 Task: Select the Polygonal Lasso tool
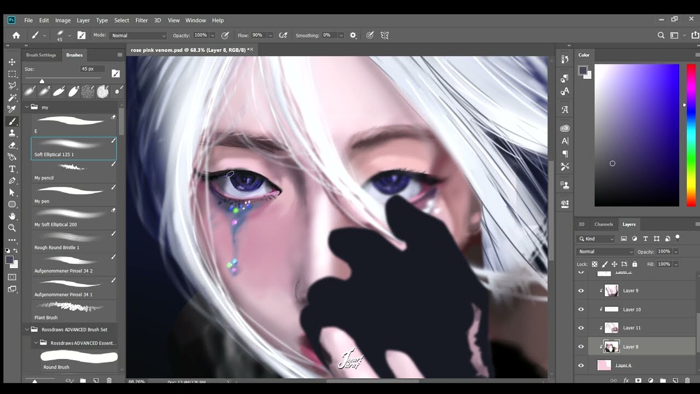tap(12, 86)
